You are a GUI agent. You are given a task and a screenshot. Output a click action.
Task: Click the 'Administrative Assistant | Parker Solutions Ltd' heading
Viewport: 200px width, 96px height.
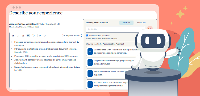[35, 24]
